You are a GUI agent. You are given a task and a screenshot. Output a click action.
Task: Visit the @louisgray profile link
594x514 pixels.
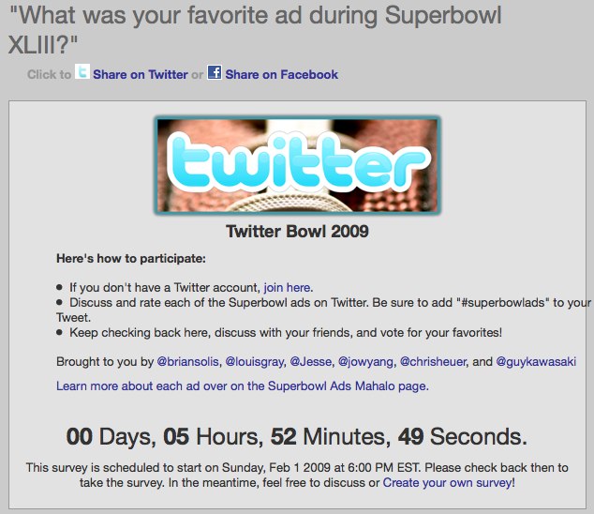coord(254,361)
